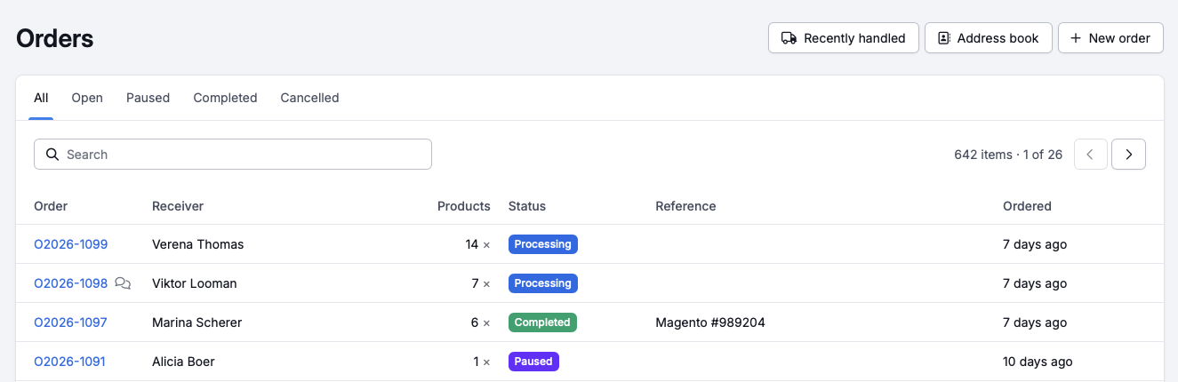Click the Order column header
The image size is (1178, 382).
pos(51,206)
